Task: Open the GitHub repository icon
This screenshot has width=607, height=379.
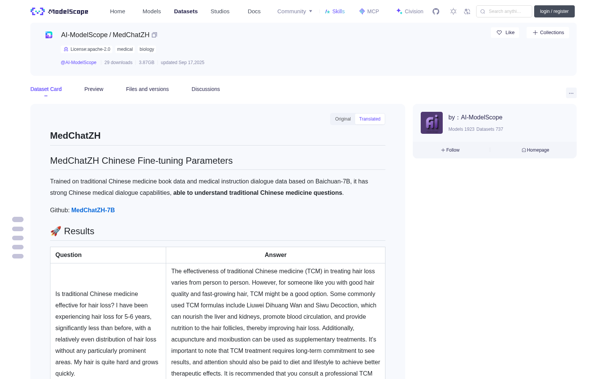Action: (x=436, y=11)
